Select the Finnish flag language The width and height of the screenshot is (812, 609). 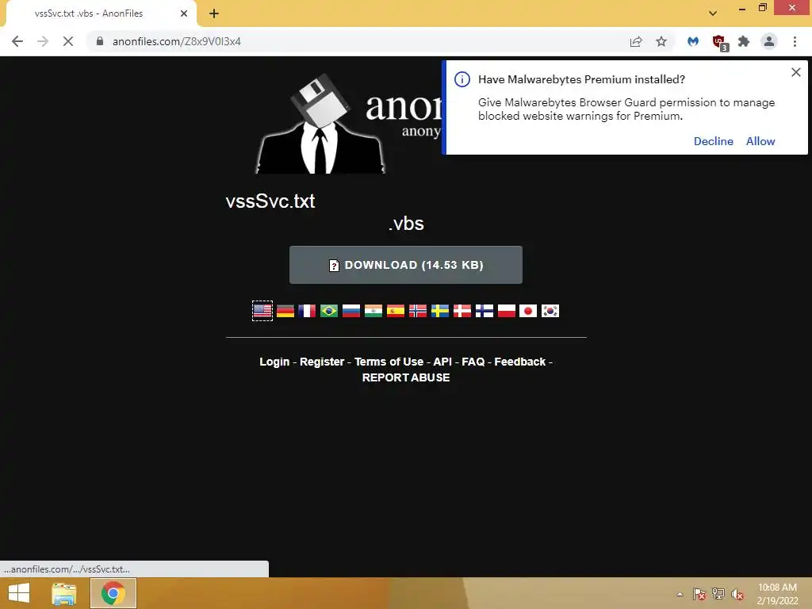(485, 311)
